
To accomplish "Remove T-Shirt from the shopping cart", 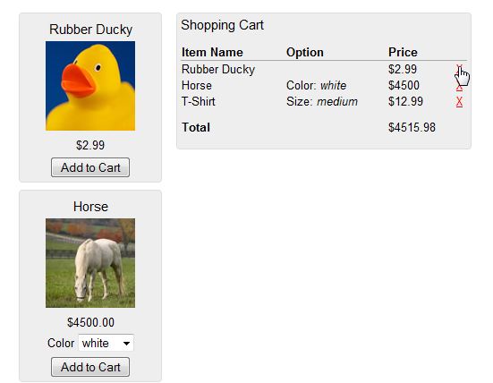I will coord(459,102).
